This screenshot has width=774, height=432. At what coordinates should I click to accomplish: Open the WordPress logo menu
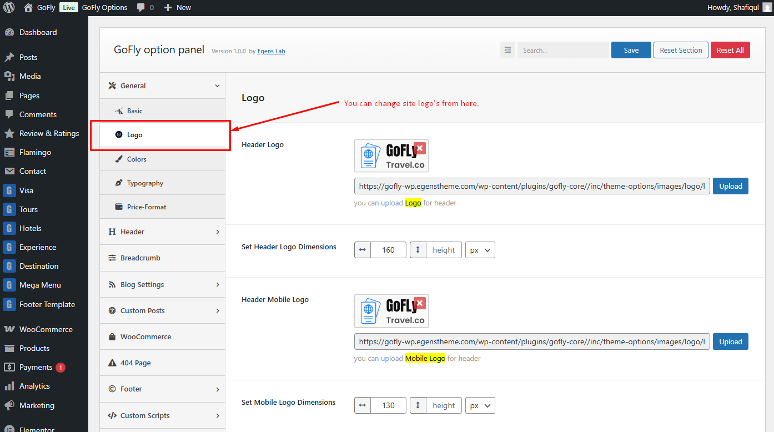9,8
